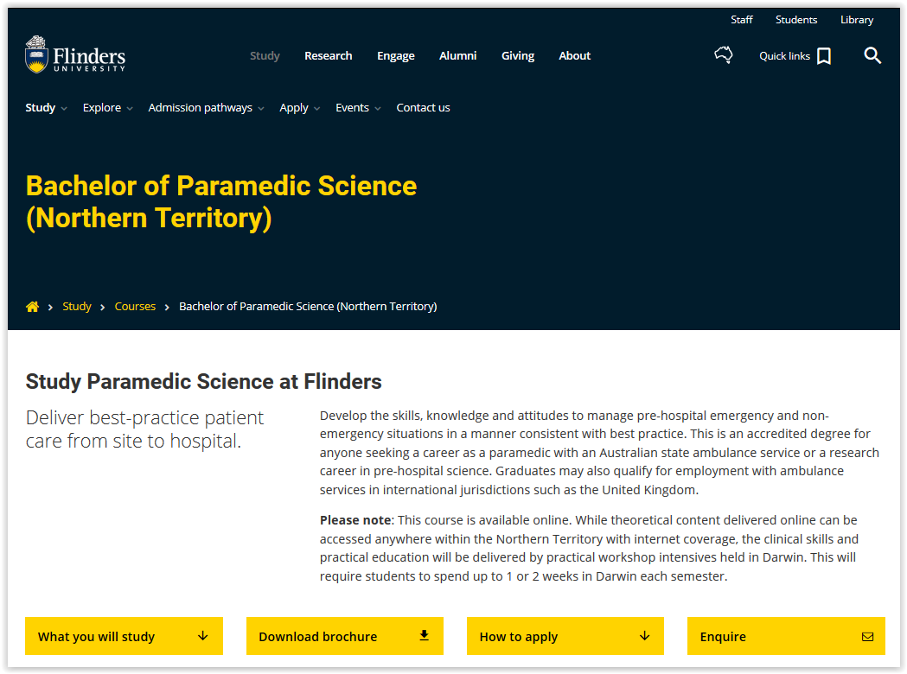907x674 pixels.
Task: Click the Flinders University logo
Action: pyautogui.click(x=75, y=54)
